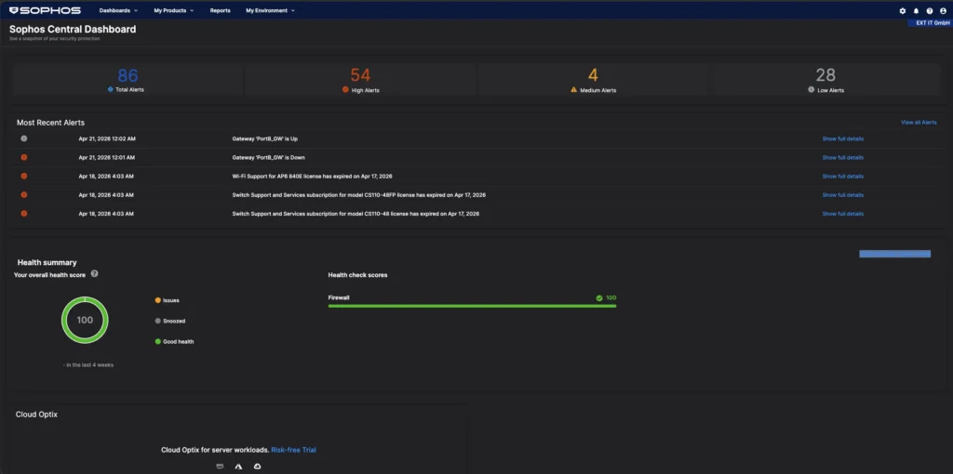
Task: Click the Wi-Fi Support AP6 840E license alert text
Action: pos(313,177)
